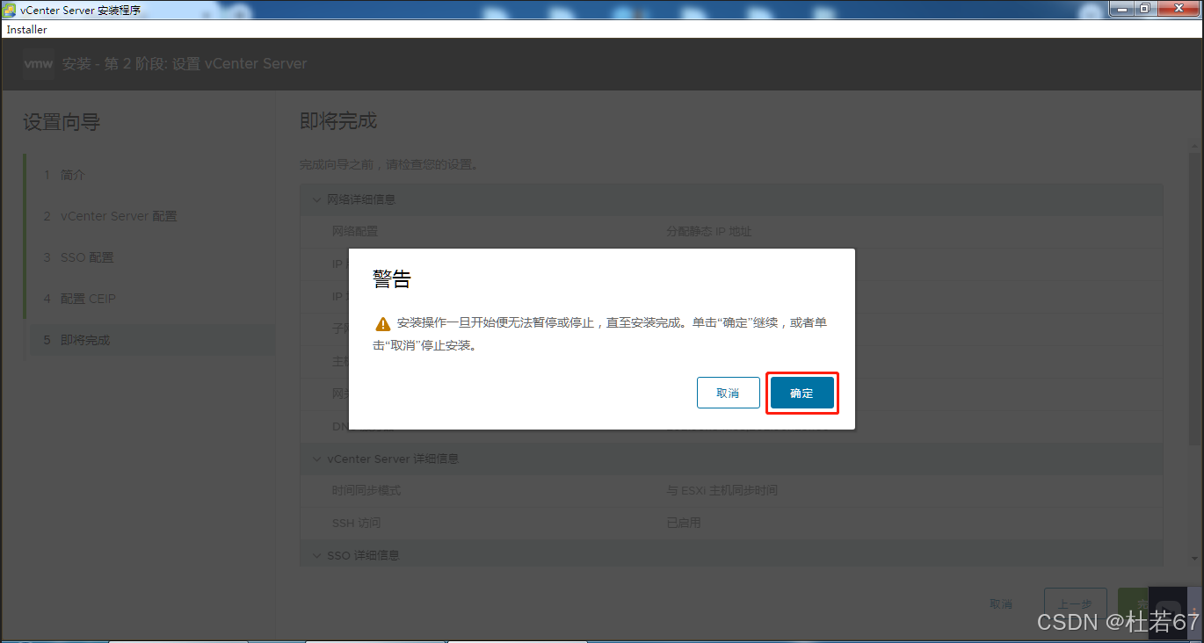Click the 网络配置 row label

355,232
